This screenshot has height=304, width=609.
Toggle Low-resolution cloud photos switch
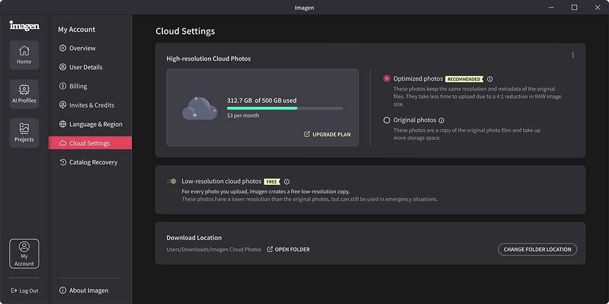click(171, 181)
